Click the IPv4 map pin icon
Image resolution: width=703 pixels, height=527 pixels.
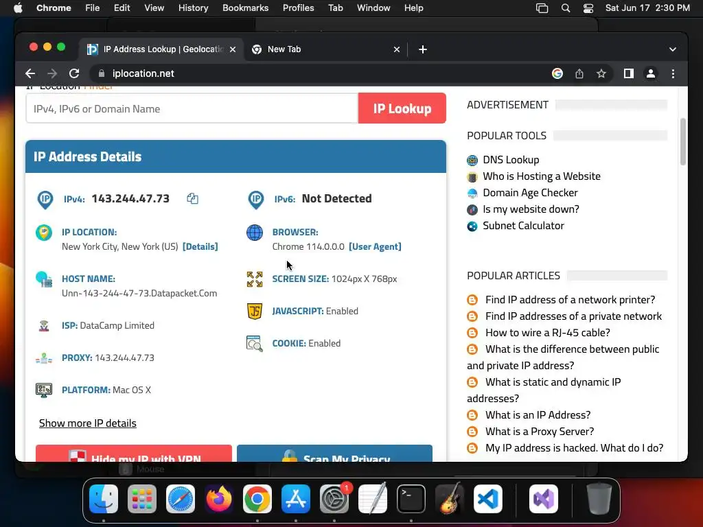[x=45, y=200]
